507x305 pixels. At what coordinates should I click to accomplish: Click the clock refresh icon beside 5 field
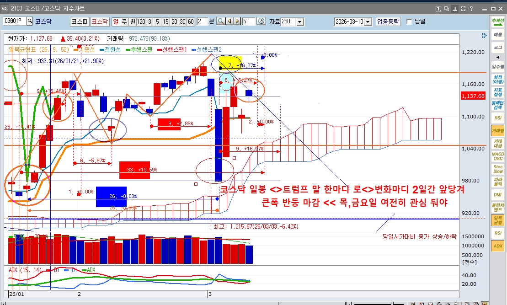261,21
